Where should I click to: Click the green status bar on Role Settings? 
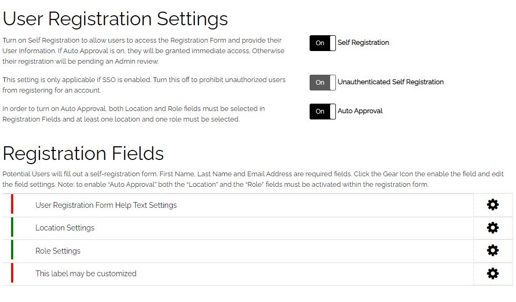pos(12,250)
